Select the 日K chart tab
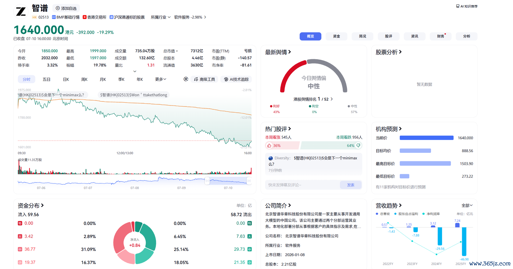The height and width of the screenshot is (269, 513). [x=66, y=79]
